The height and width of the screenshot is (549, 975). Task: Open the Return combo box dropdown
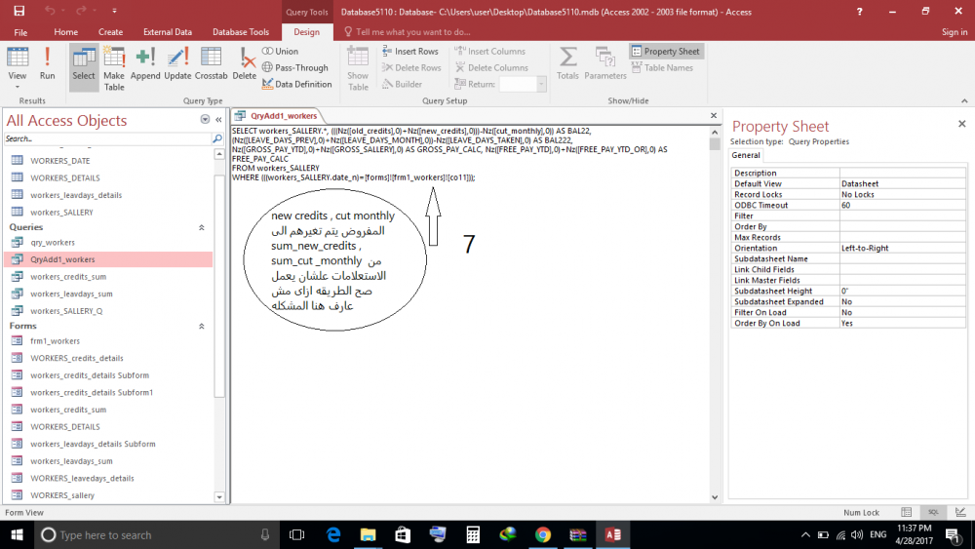(541, 84)
